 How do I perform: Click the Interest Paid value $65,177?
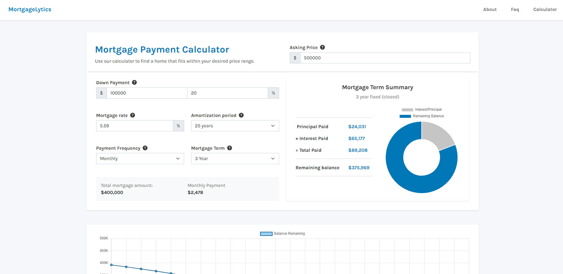tap(357, 138)
